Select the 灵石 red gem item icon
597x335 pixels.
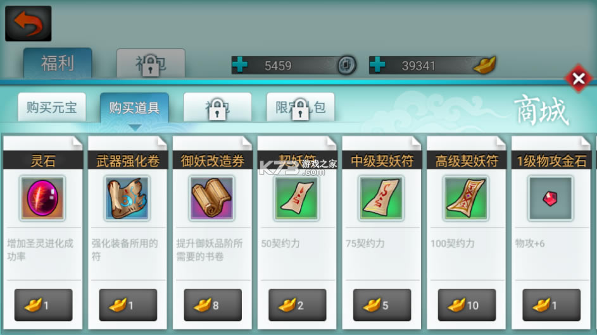42,198
